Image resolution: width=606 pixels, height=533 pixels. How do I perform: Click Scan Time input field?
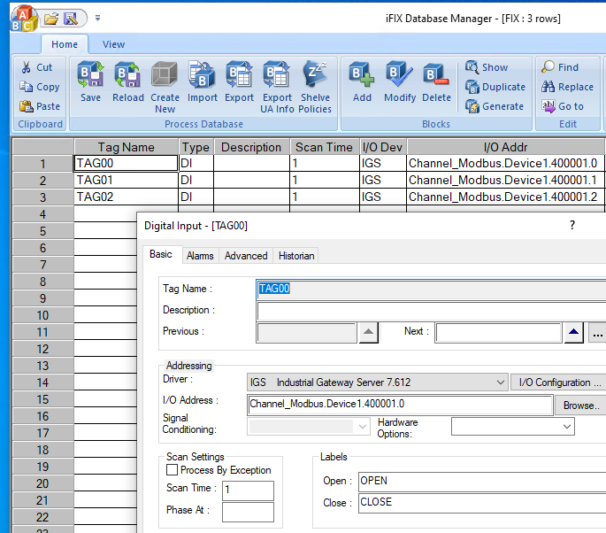248,491
